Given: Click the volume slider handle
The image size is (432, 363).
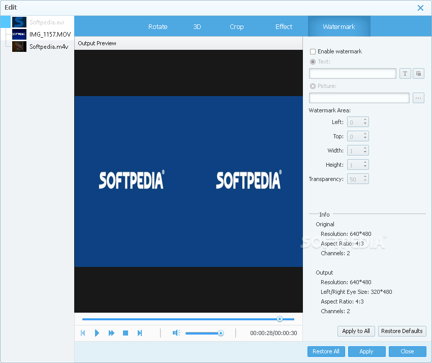Looking at the screenshot, I should click(221, 333).
